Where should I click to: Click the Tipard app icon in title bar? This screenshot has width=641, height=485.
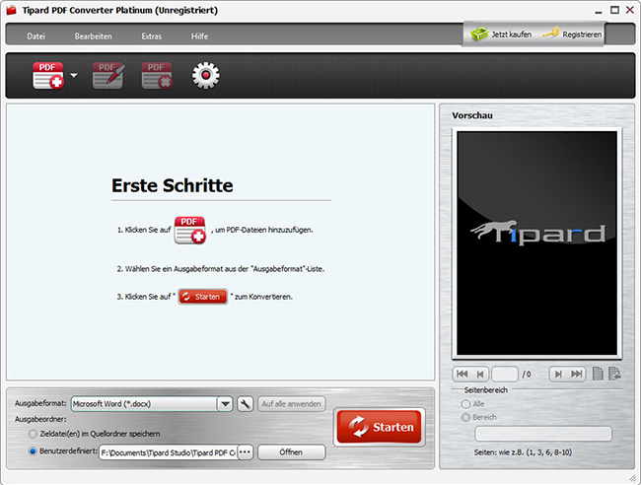[x=12, y=10]
